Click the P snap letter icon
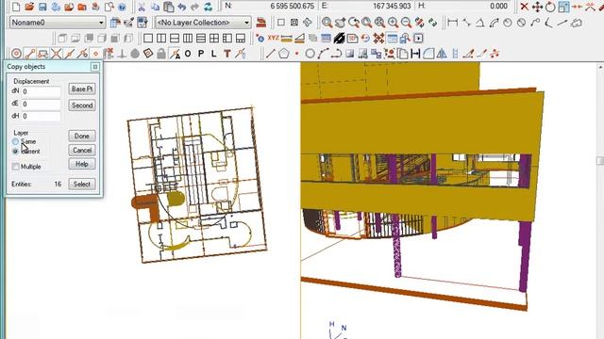604x339 pixels. (x=201, y=54)
